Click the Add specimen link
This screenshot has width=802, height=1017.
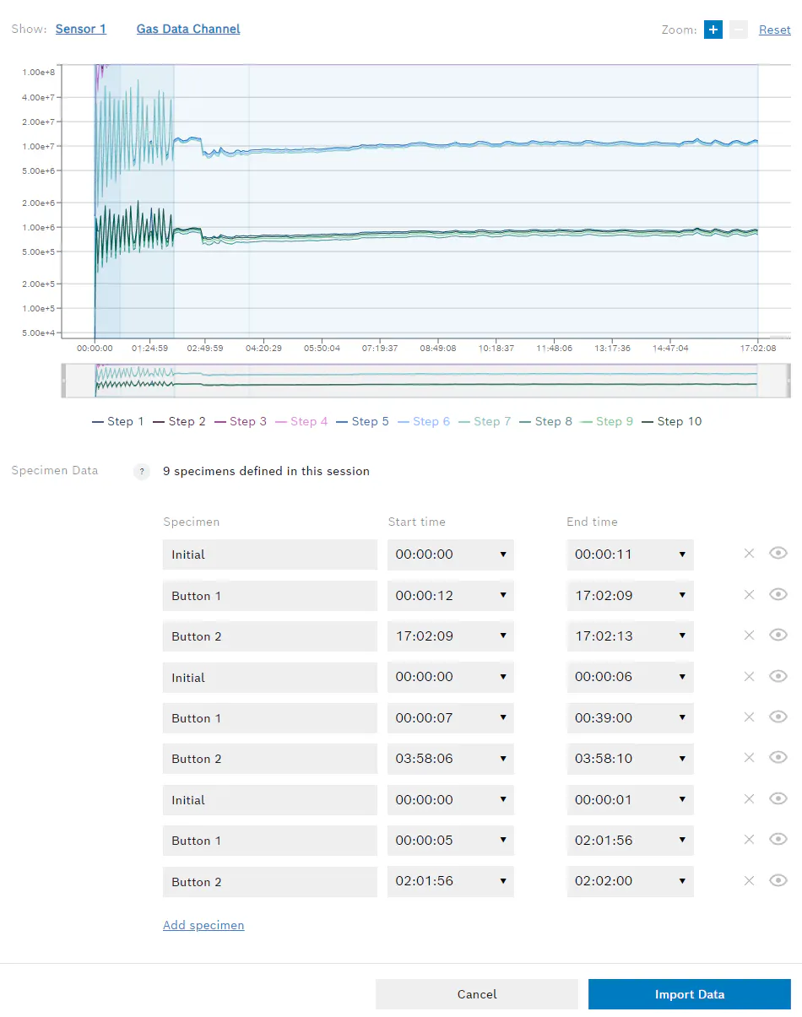[203, 925]
